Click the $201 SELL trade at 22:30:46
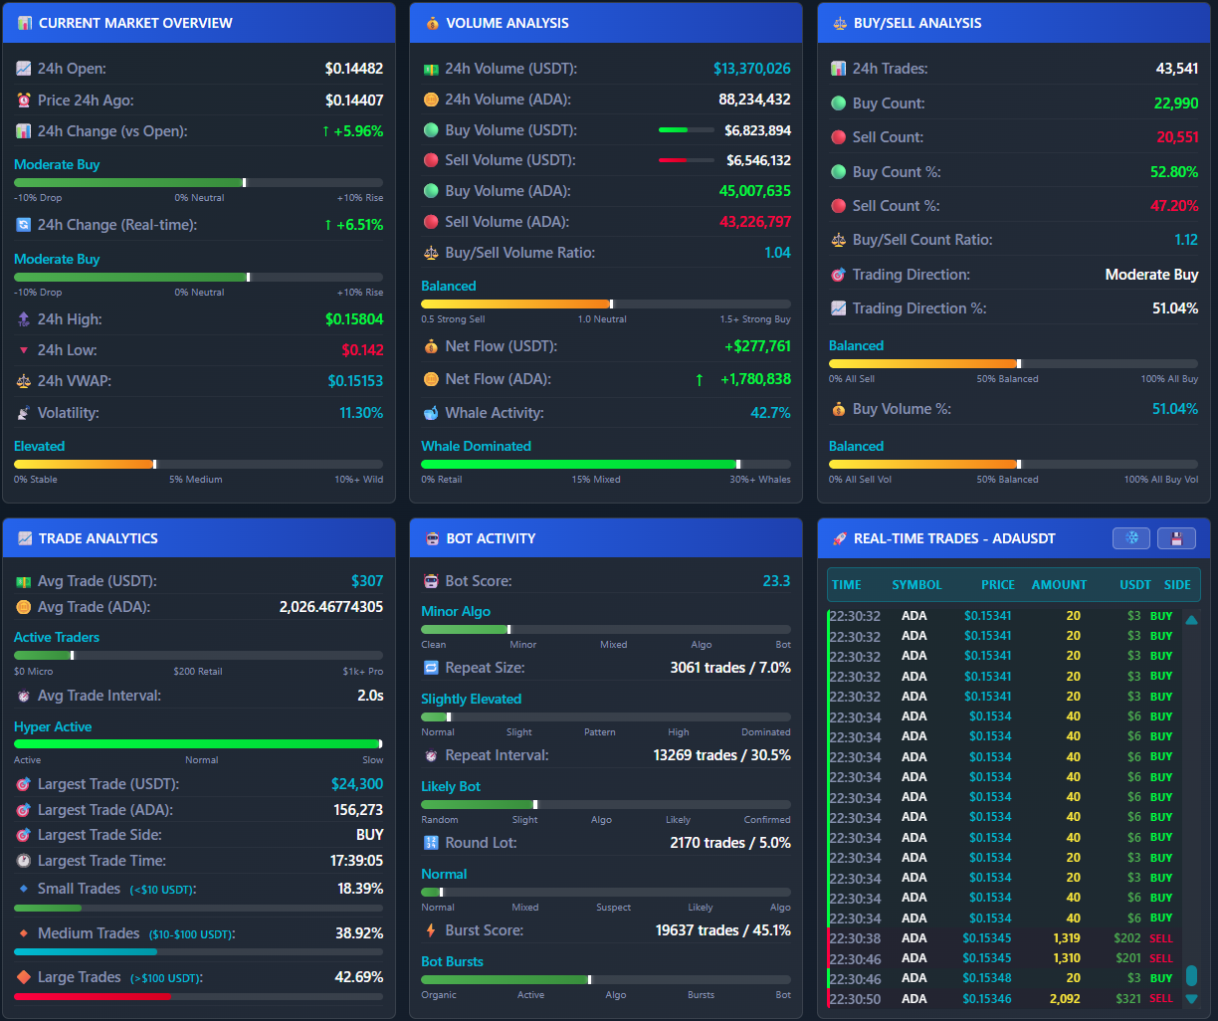The image size is (1218, 1021). pyautogui.click(x=1003, y=958)
